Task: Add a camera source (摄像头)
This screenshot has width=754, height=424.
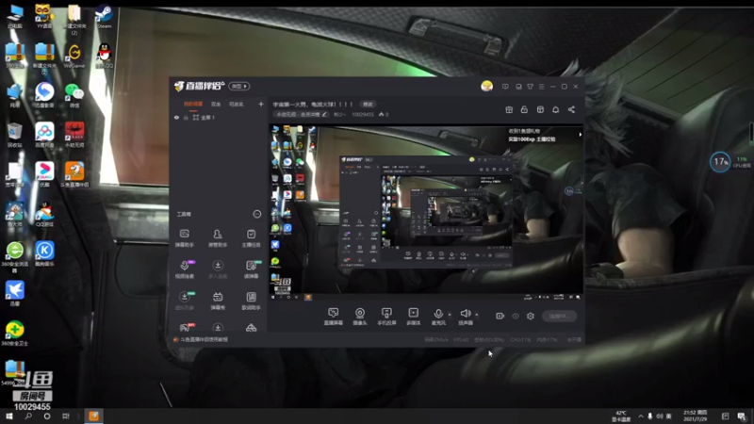Action: click(360, 317)
